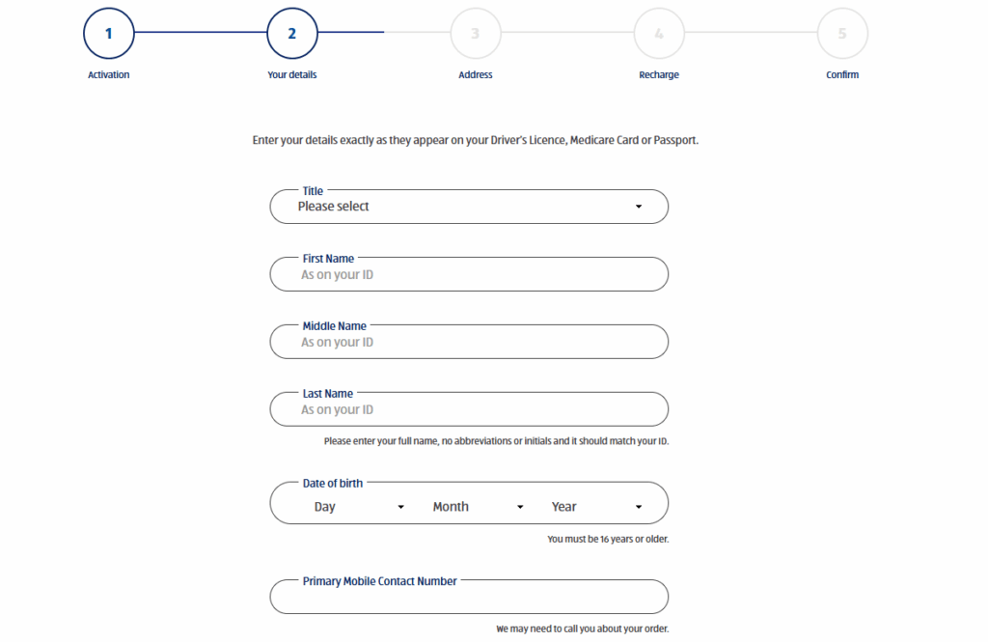The image size is (988, 642).
Task: Click inside the Last Name field
Action: pos(469,409)
